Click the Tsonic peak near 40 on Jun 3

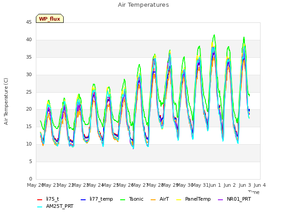pyautogui.click(x=244, y=37)
